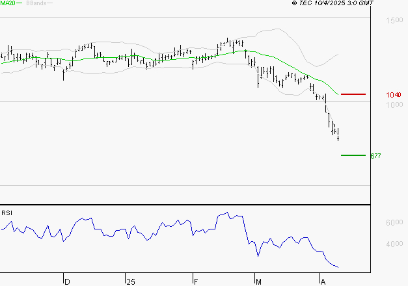Viewport: 408px width, 286px height.
Task: Click the green line swatch beside MA20
Action: pyautogui.click(x=20, y=4)
